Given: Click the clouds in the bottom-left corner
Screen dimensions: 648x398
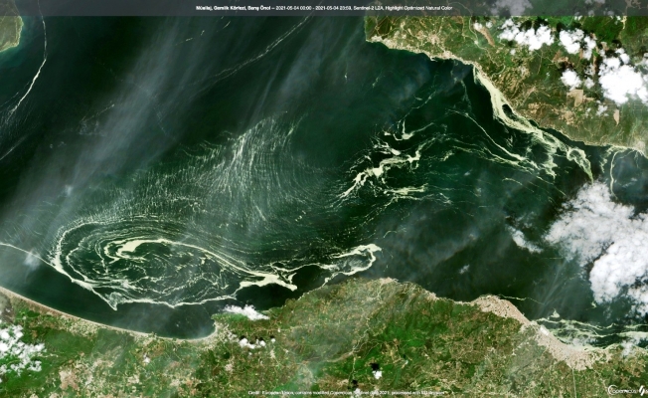Looking at the screenshot, I should (x=18, y=348).
